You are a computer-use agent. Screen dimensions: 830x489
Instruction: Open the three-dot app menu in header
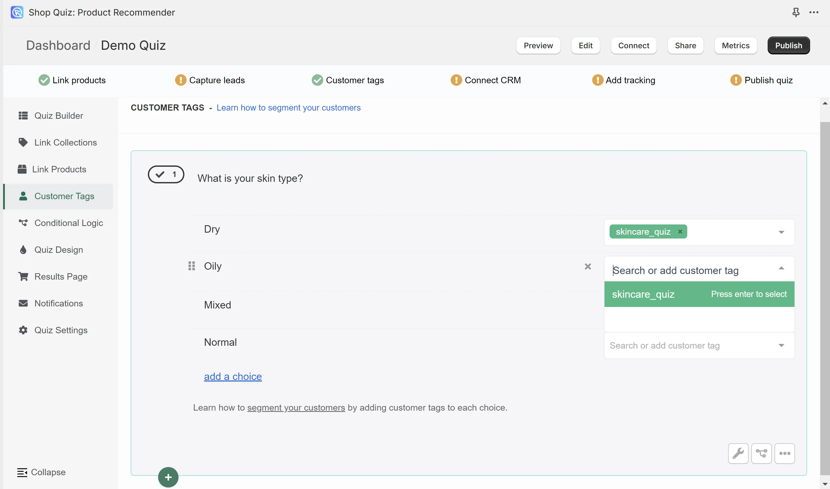click(813, 13)
